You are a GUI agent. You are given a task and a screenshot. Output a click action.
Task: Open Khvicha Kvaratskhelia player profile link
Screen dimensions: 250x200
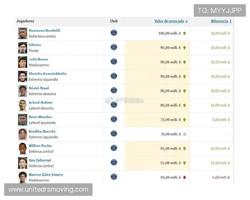pyautogui.click(x=47, y=74)
